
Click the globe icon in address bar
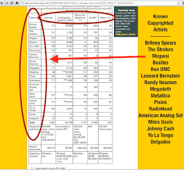23,3
